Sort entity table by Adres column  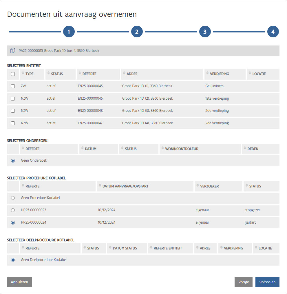(x=132, y=74)
